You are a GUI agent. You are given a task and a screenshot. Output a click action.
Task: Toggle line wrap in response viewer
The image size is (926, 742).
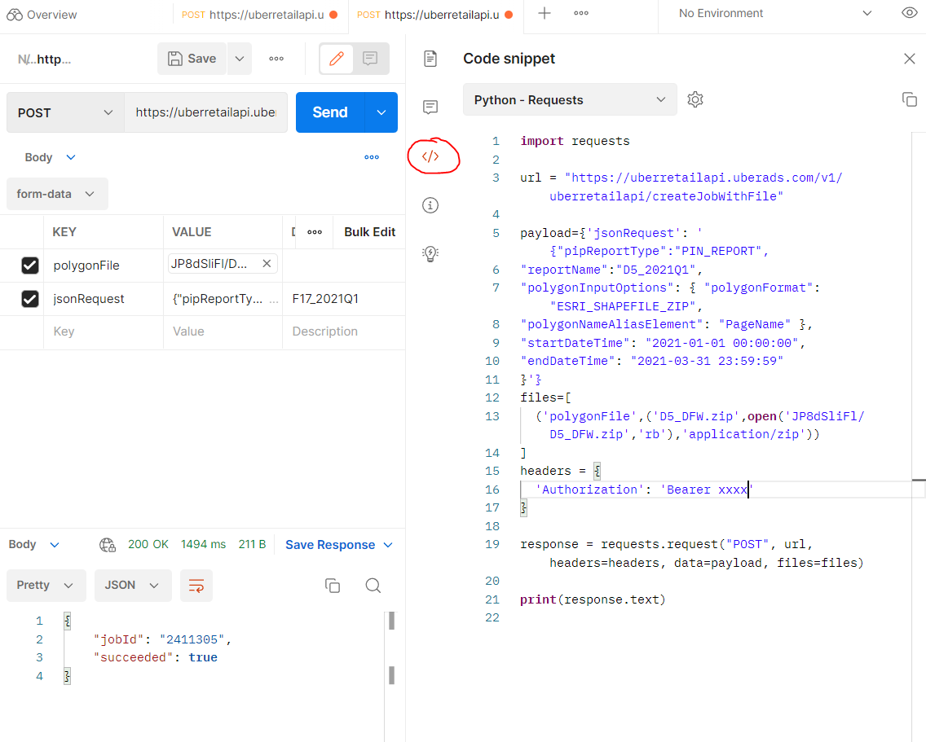pos(196,586)
